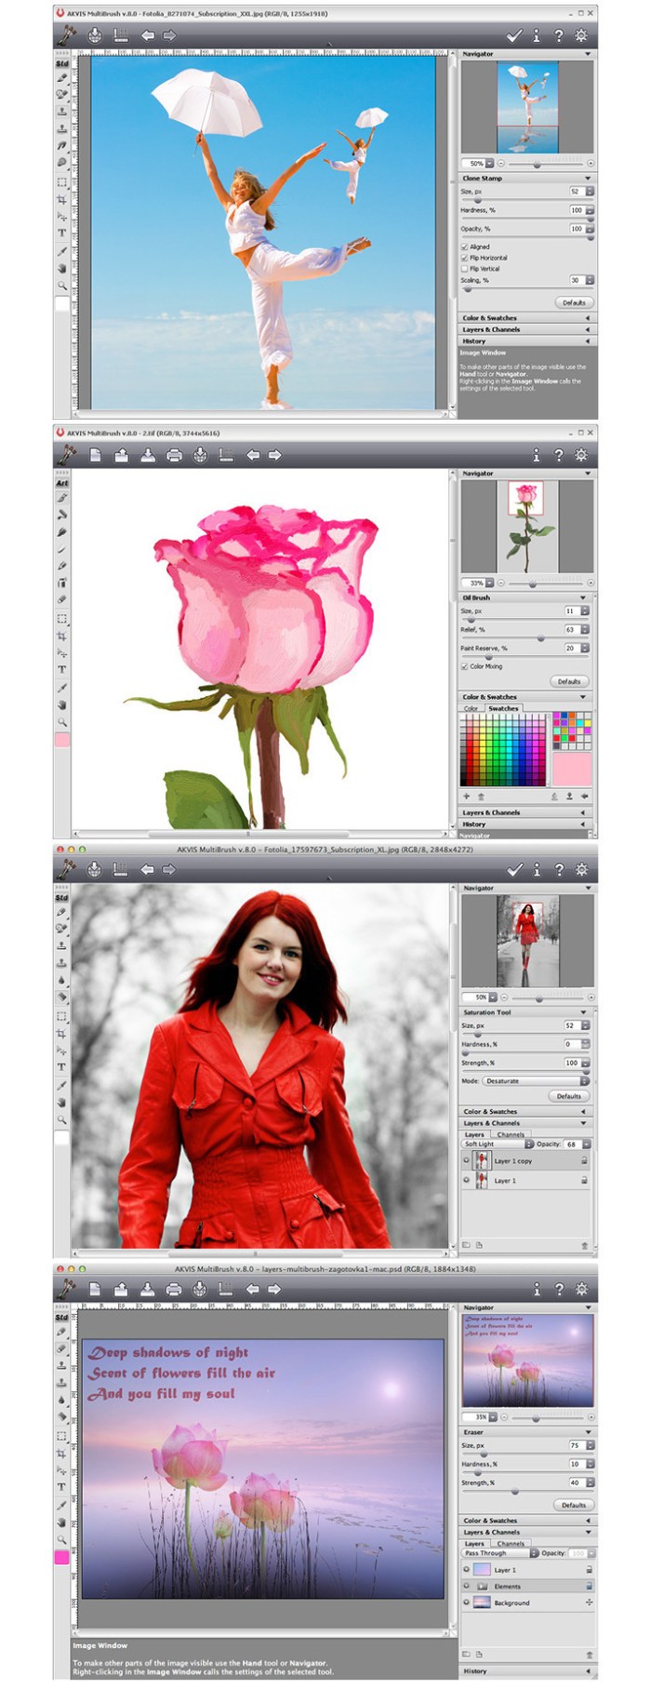The image size is (651, 1689).
Task: Click the Navigator thumbnail in the lotus window
Action: [526, 1361]
